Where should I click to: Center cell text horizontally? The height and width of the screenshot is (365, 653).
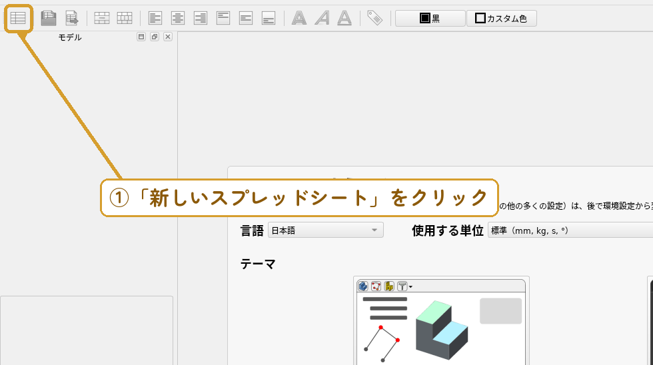[x=178, y=18]
